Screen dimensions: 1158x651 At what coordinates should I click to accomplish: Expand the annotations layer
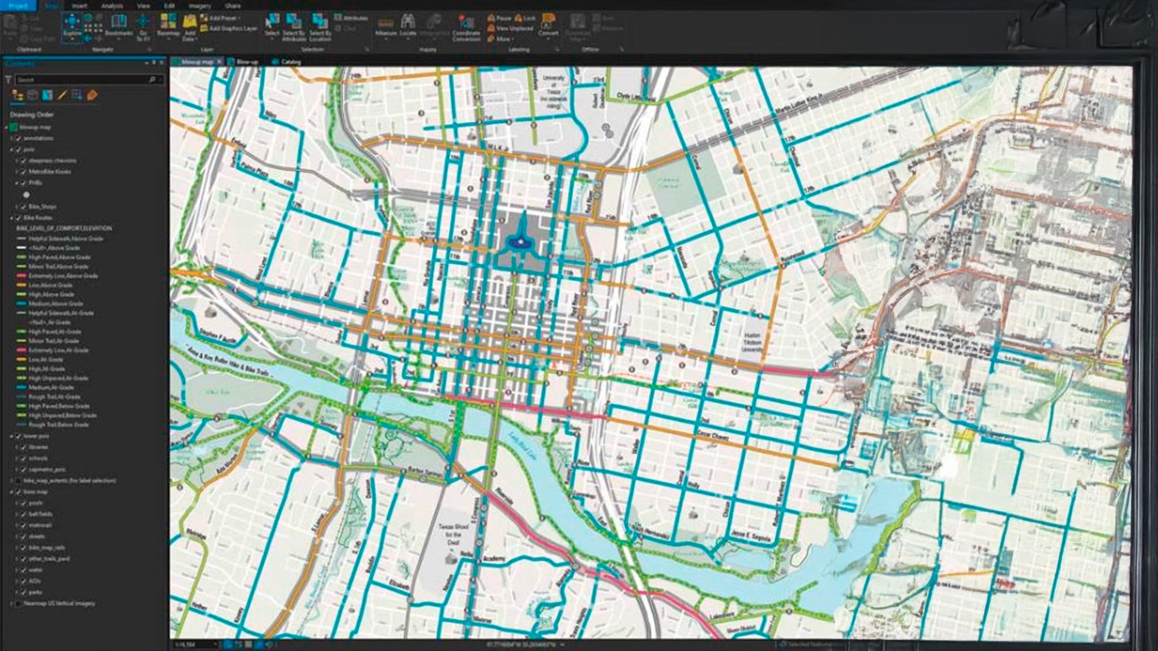tap(11, 139)
